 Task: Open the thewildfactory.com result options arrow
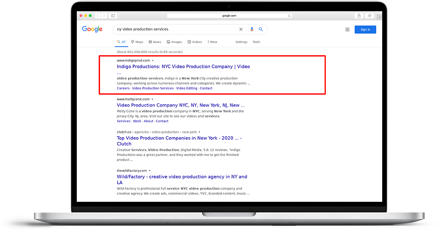150,171
